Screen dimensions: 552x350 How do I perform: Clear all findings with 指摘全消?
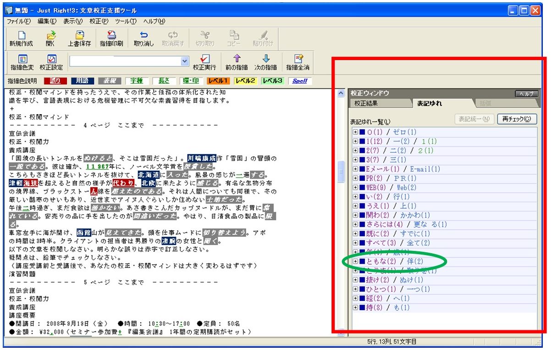pos(298,62)
